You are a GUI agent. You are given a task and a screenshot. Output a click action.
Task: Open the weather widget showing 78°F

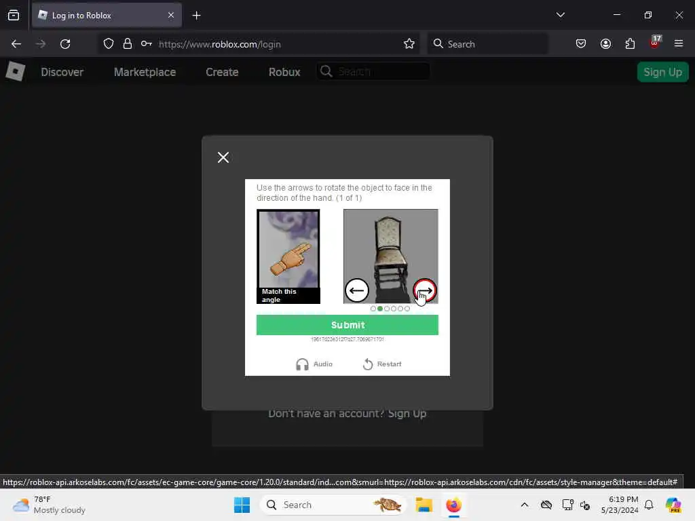click(49, 505)
